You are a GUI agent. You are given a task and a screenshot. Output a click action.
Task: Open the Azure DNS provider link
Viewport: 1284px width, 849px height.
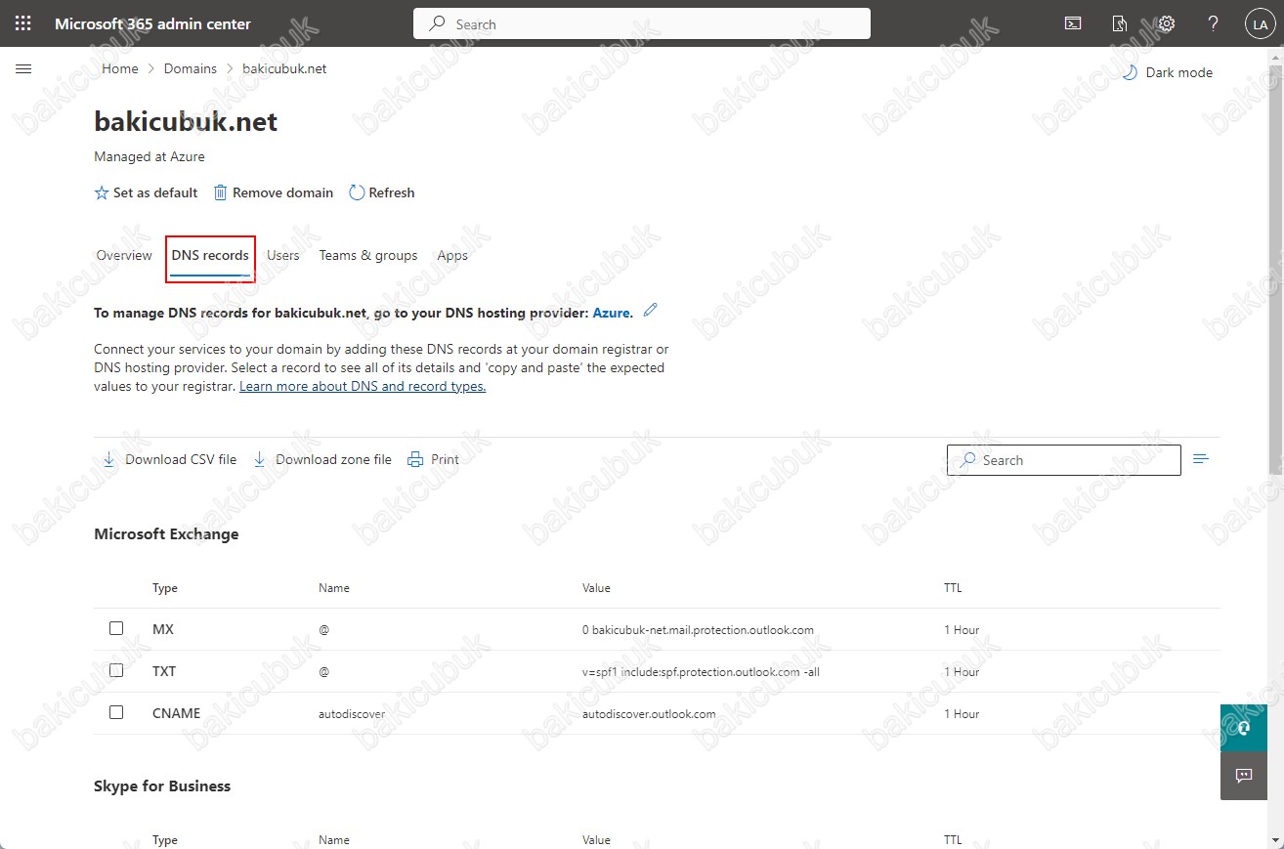click(613, 313)
